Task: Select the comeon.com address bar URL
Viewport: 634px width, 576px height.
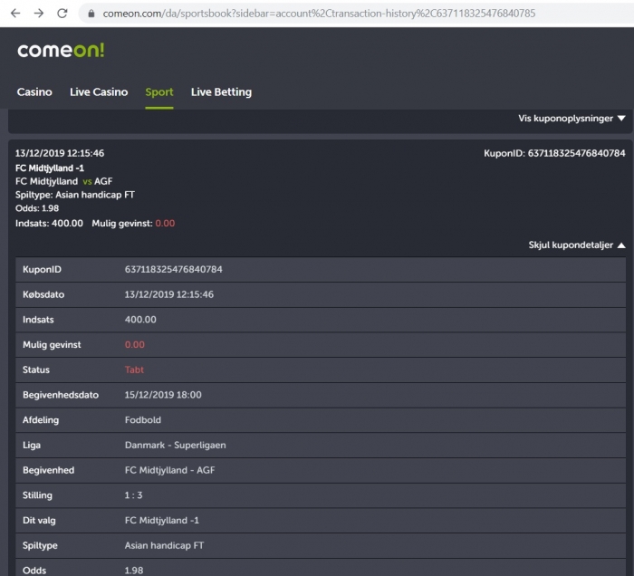Action: 319,14
